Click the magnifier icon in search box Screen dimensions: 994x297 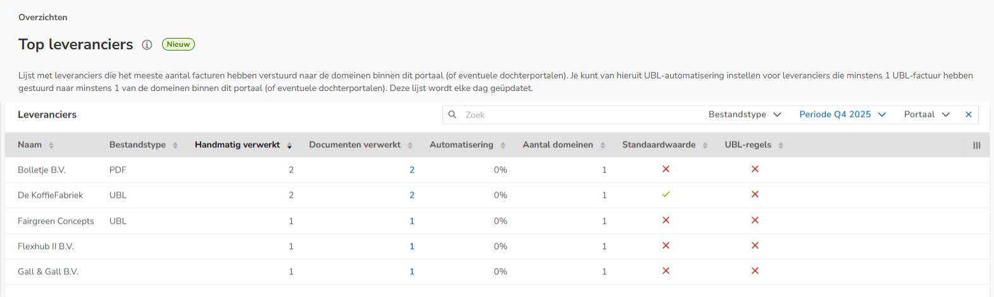(x=452, y=114)
